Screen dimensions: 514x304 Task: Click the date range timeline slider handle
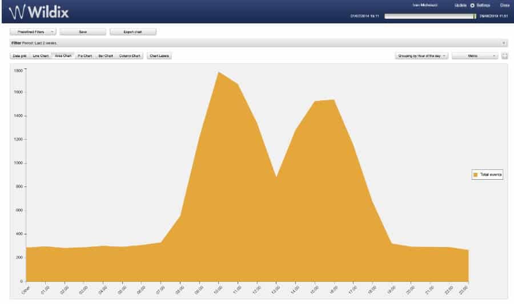coord(475,16)
